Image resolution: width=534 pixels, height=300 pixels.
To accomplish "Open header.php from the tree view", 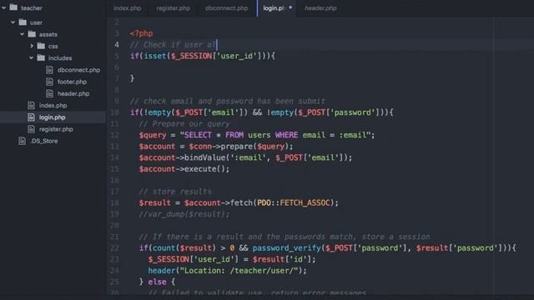I will 73,93.
